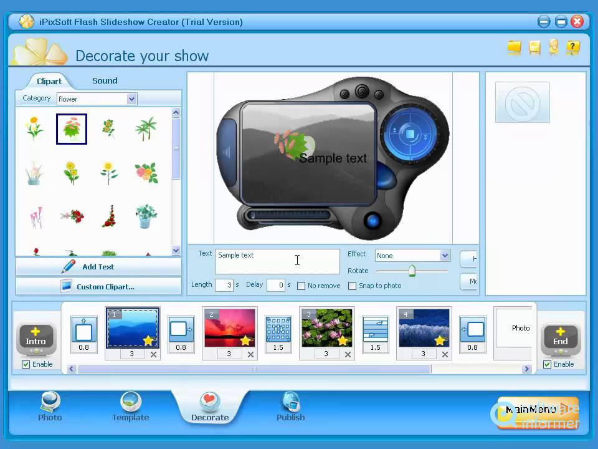598x449 pixels.
Task: Pick the palm trees clipart
Action: pos(146,128)
